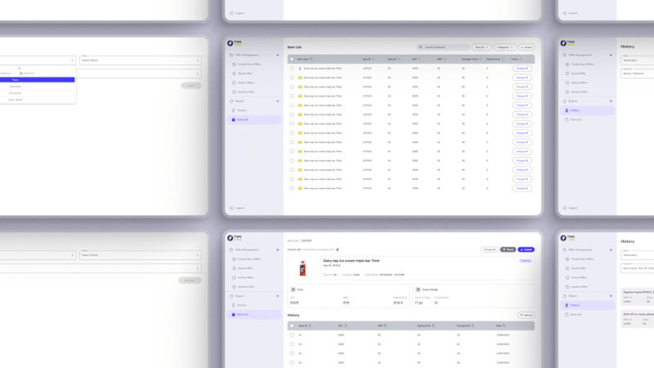Click calendar icon in date range popup on left screen

click(21, 74)
